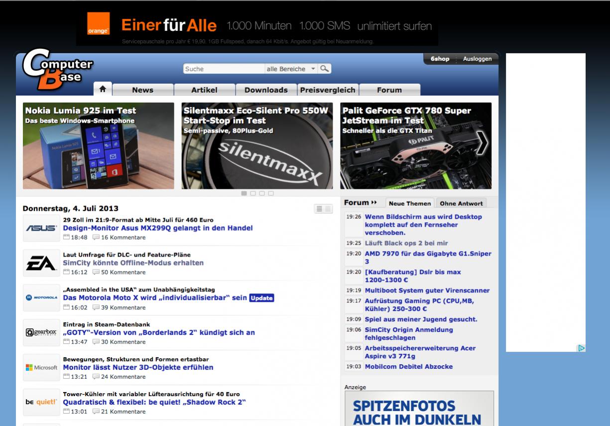Open the News tab
The image size is (610, 426).
142,90
